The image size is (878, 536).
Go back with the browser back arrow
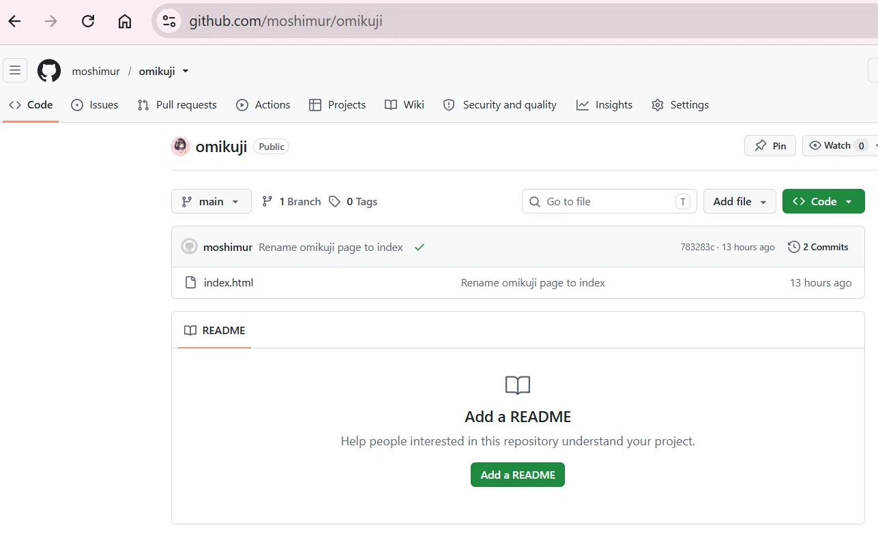tap(14, 21)
